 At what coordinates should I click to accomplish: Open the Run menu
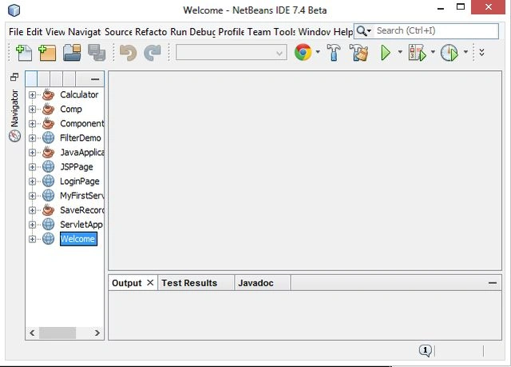(178, 32)
